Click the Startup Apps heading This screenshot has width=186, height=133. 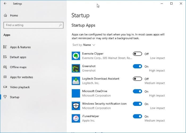83,25
